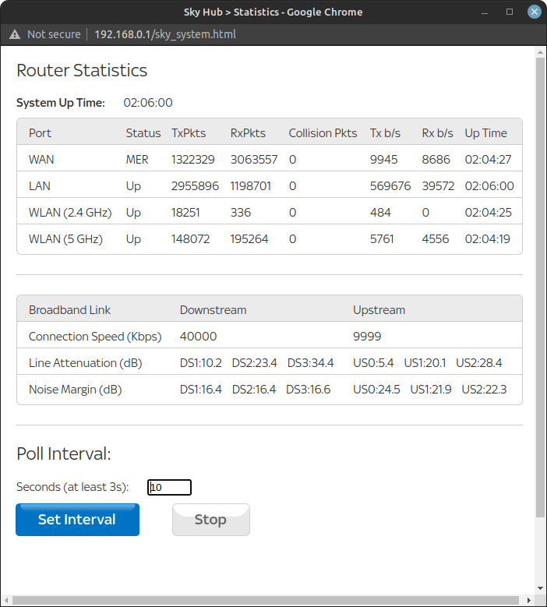The height and width of the screenshot is (607, 547).
Task: Click the WLAN (5 GHz) row label
Action: (x=65, y=239)
